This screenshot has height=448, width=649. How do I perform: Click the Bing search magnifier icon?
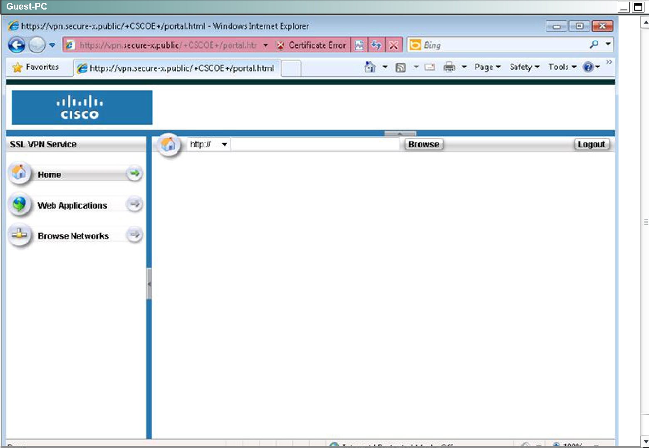(594, 45)
